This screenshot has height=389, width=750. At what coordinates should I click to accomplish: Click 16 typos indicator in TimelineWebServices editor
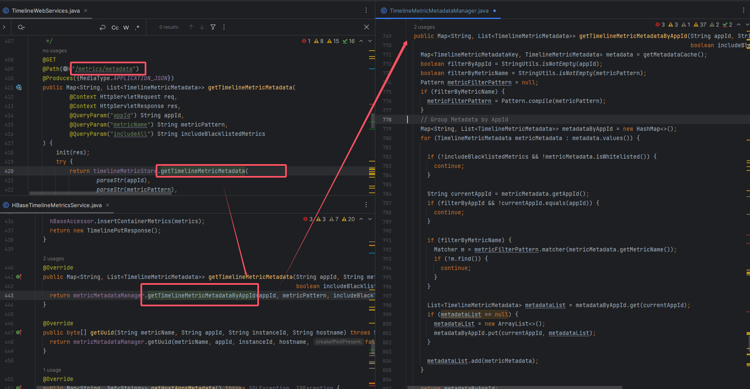tap(348, 41)
